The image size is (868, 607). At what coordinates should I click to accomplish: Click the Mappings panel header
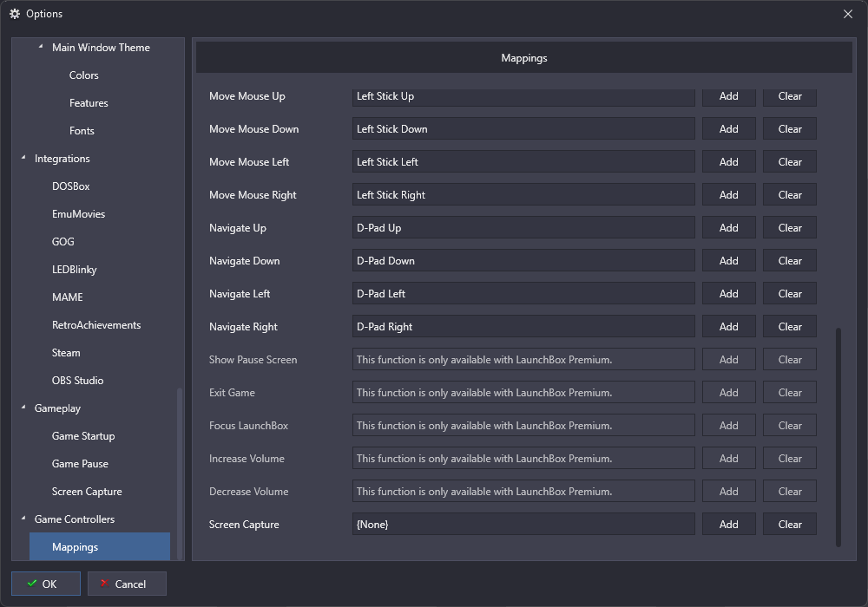click(x=523, y=58)
